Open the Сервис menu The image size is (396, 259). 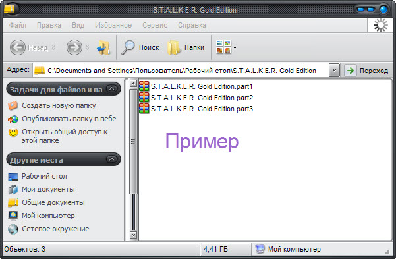(155, 25)
